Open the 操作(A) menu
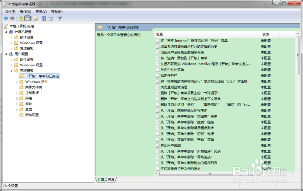 coord(25,11)
